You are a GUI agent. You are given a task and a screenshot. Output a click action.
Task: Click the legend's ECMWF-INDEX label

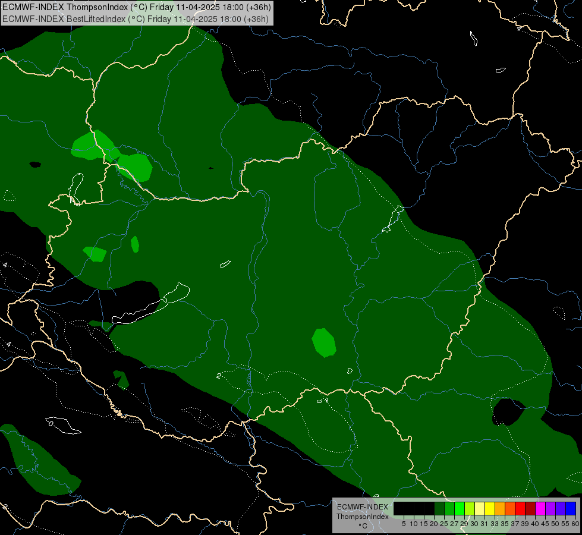[x=363, y=507]
